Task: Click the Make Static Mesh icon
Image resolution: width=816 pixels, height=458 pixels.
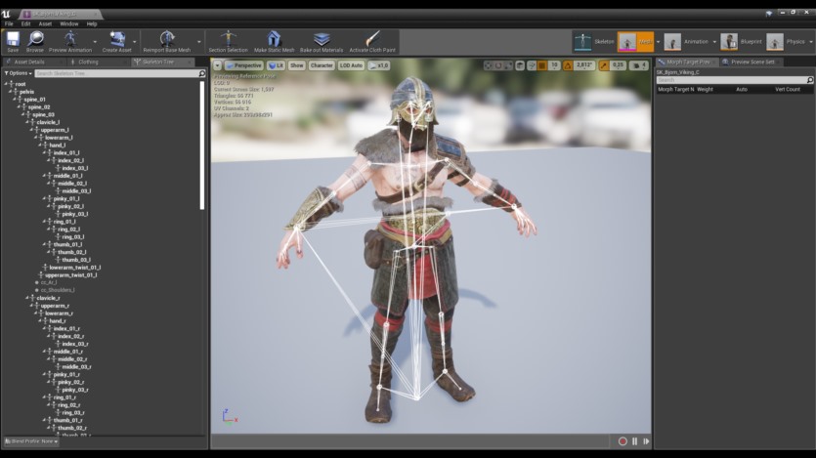Action: pos(274,38)
